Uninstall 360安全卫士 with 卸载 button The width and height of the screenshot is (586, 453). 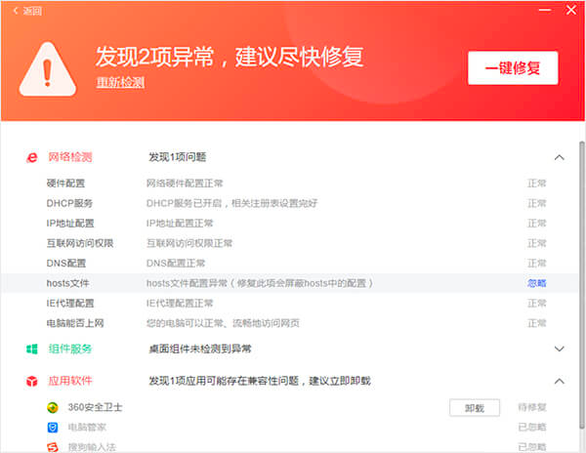(475, 407)
